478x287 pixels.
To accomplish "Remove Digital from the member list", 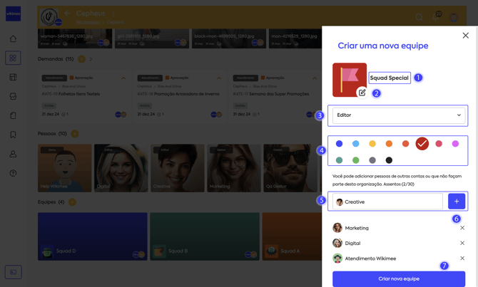I will click(x=462, y=244).
